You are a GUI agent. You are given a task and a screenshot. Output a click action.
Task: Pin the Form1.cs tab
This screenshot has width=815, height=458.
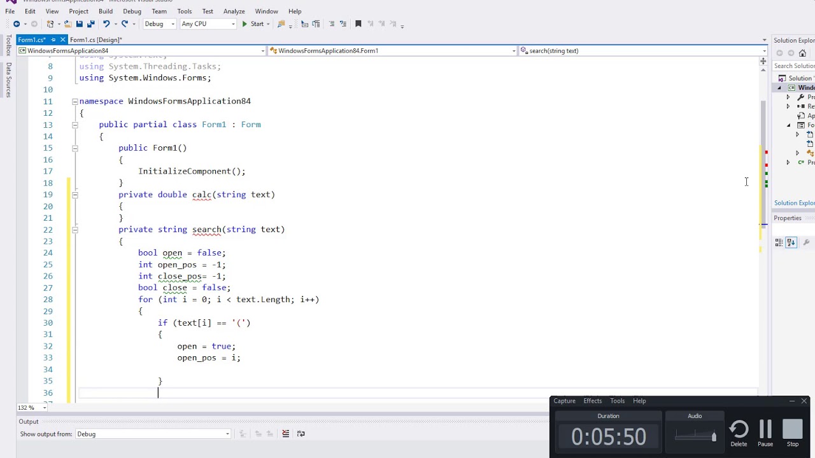point(53,39)
